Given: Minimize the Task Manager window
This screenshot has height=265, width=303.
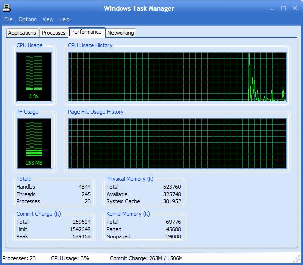Looking at the screenshot, I should click(272, 8).
